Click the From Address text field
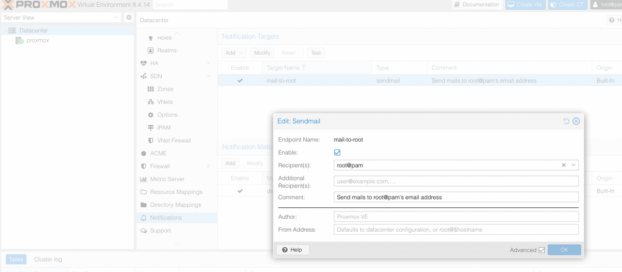The height and width of the screenshot is (272, 622). coord(456,230)
